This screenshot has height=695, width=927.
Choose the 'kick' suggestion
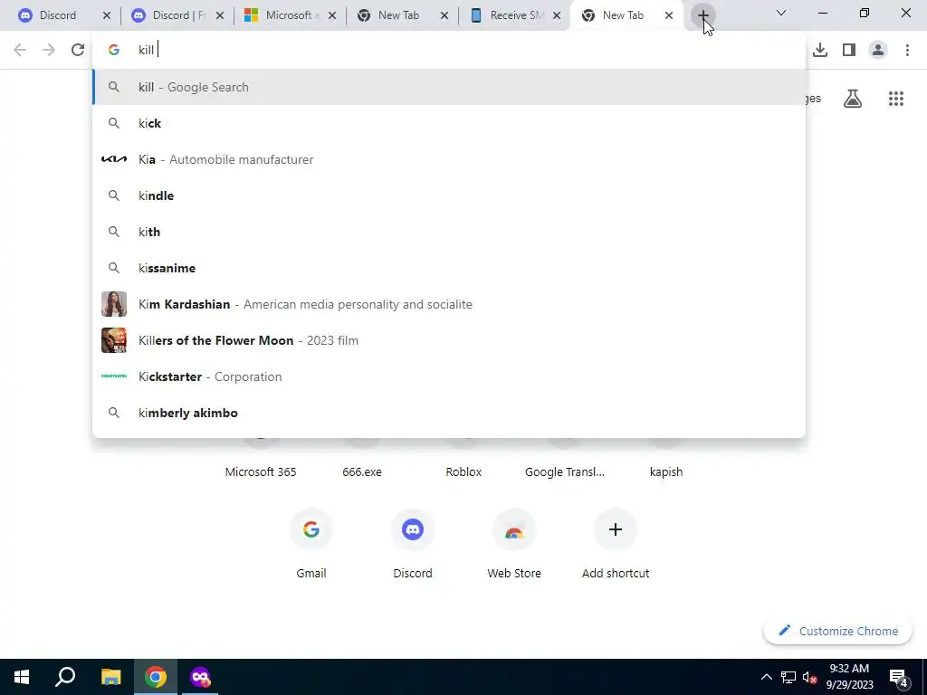(449, 123)
